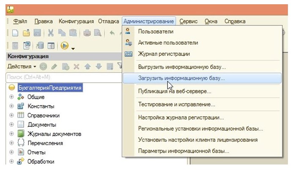Select БухгалтерияПредприятия root node

click(x=50, y=87)
